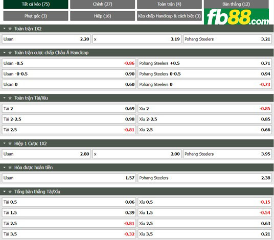Click the fb88.com logo
Viewport: 274px width, 240px height.
236,16
